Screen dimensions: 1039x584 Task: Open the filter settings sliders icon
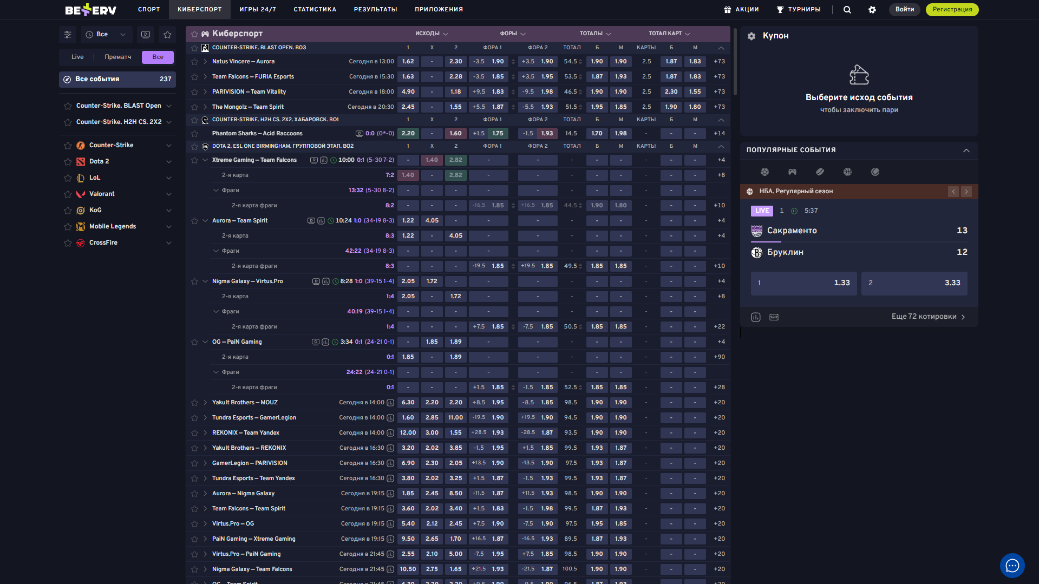68,35
